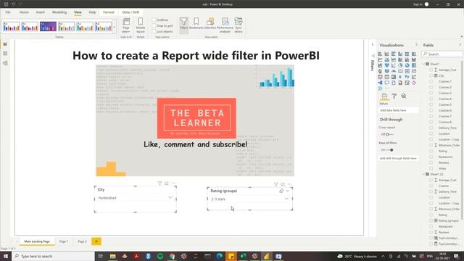Open more options above Rating slicer
This screenshot has height=261, width=464.
pos(289,184)
